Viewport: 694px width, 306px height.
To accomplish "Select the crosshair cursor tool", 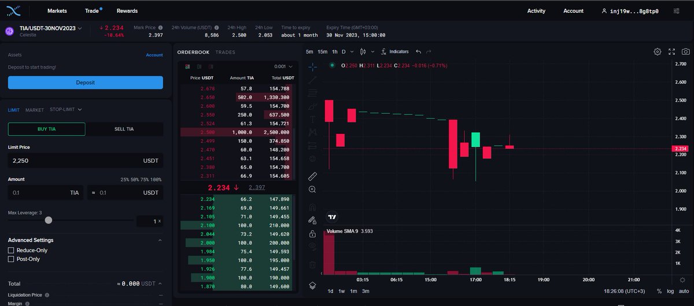I will tap(312, 66).
